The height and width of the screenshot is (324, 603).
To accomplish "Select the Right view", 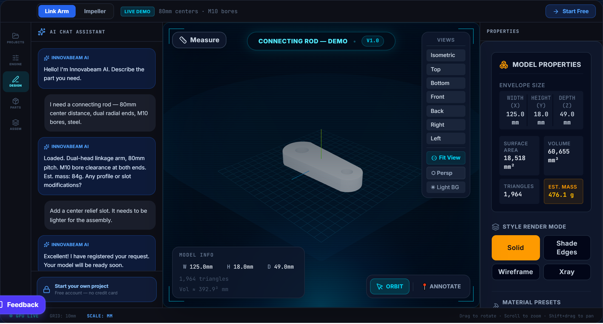I will point(446,125).
